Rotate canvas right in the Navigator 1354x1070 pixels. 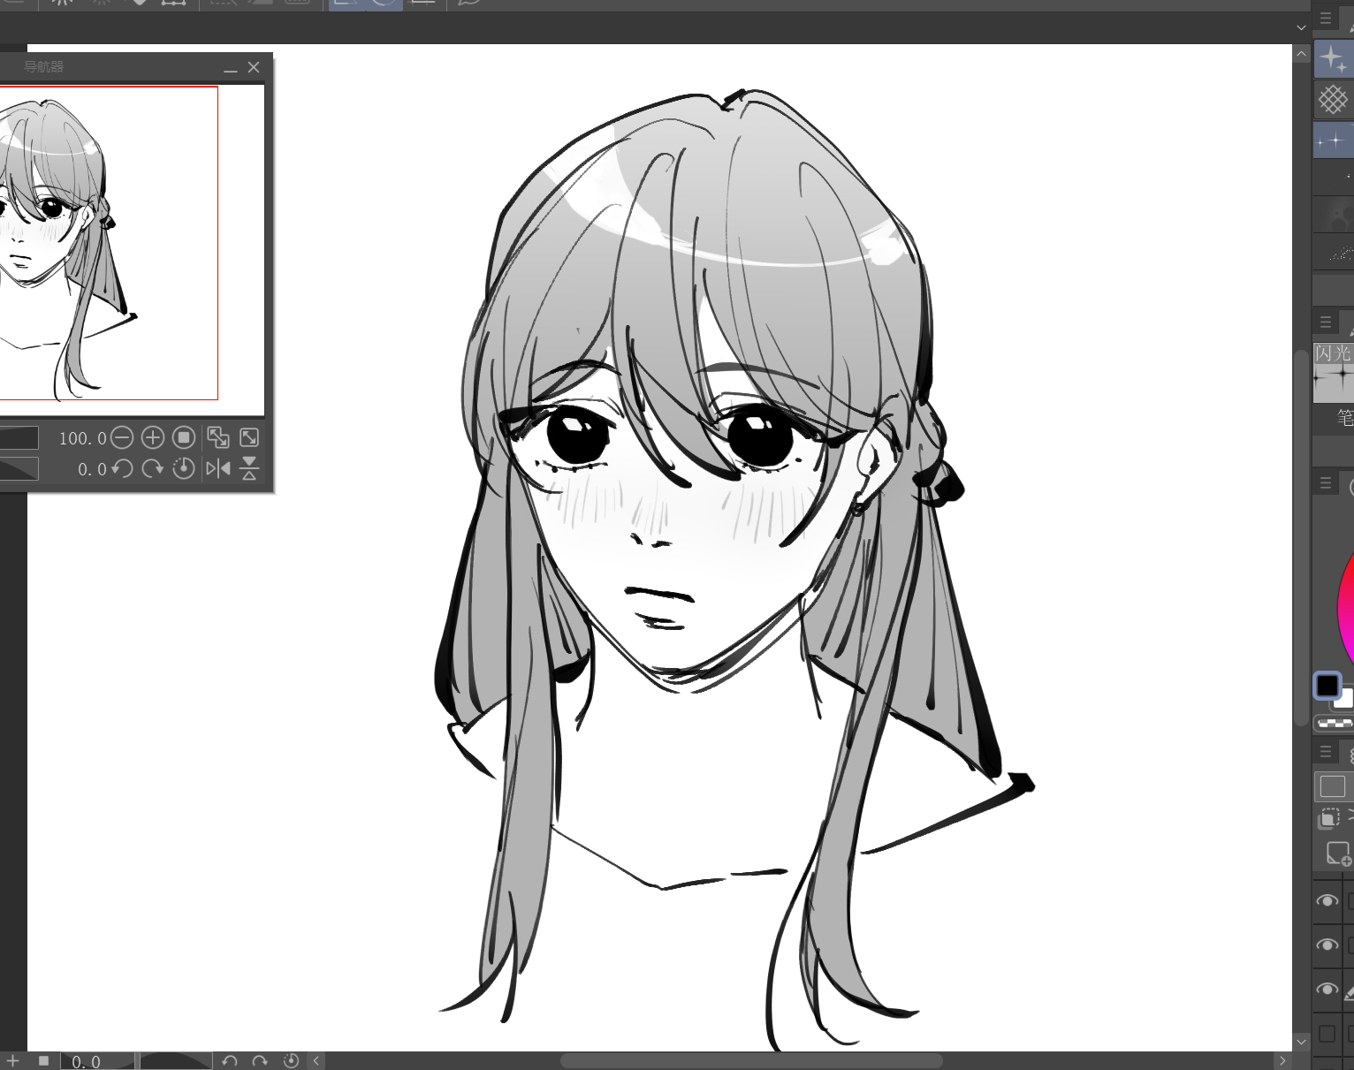[x=153, y=468]
